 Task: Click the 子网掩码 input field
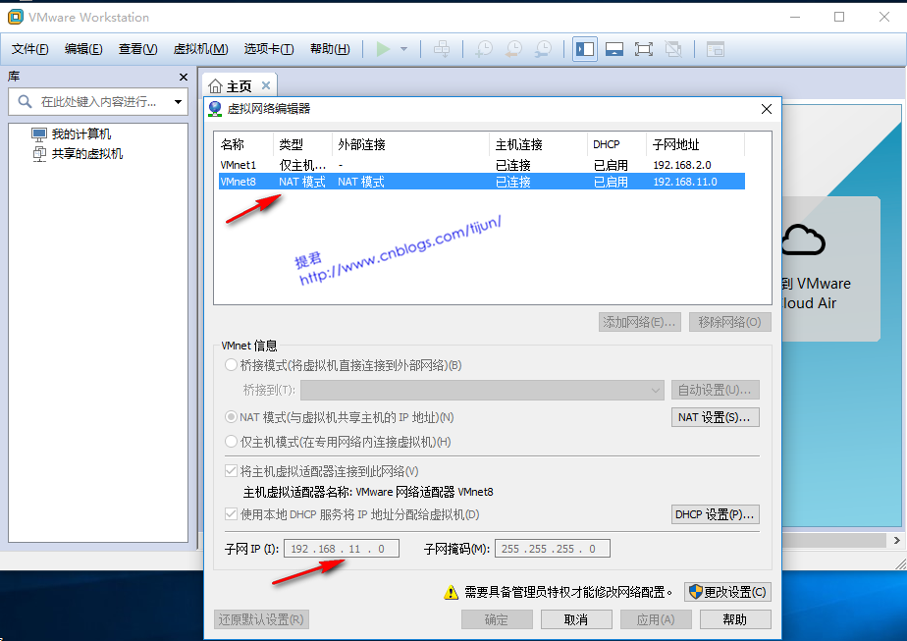coord(553,549)
